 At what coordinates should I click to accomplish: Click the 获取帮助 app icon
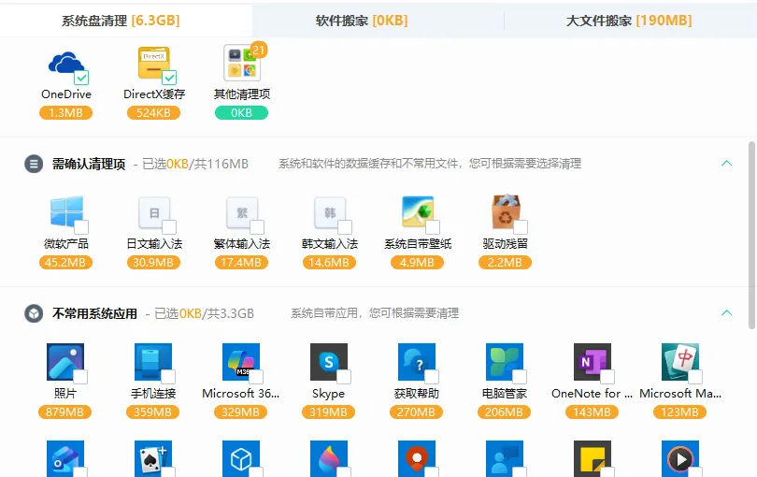417,362
